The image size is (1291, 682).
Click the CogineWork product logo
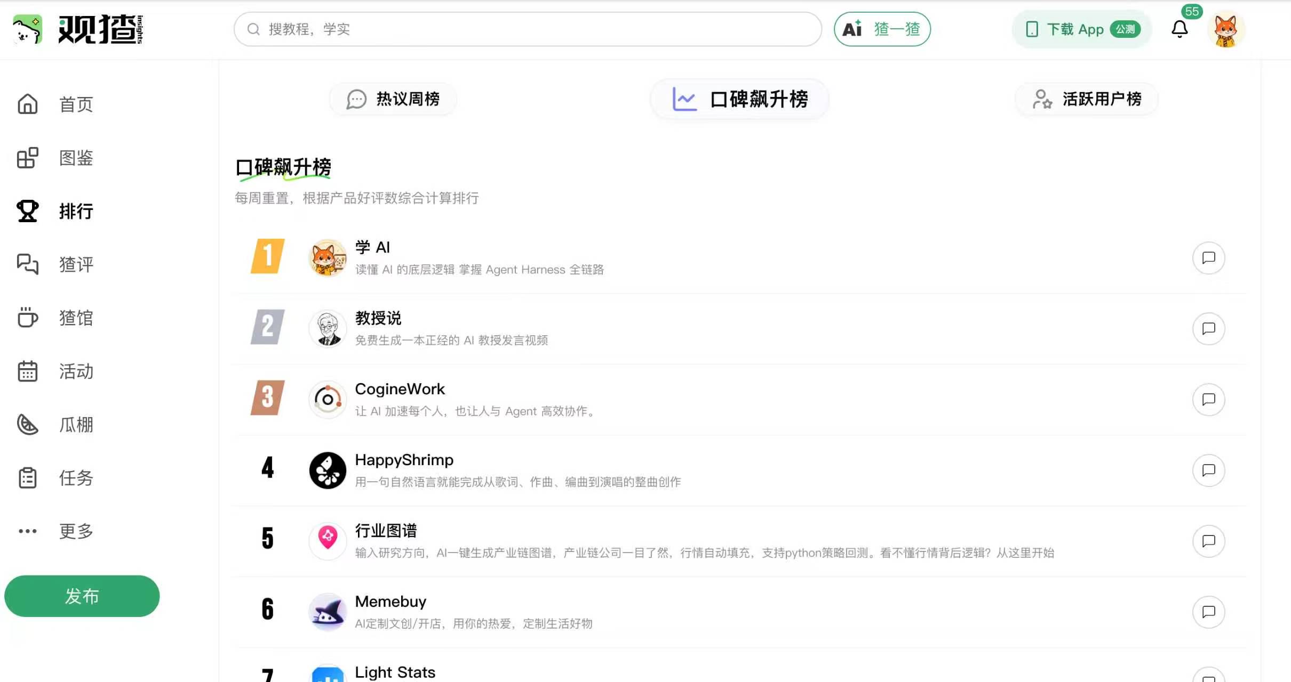[328, 400]
